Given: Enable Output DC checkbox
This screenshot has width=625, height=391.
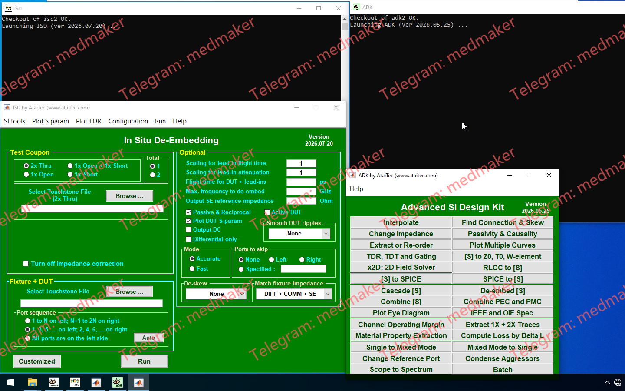Looking at the screenshot, I should pyautogui.click(x=188, y=230).
